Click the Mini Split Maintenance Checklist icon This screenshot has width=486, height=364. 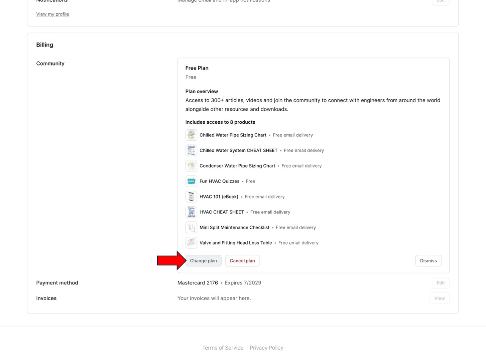point(191,227)
